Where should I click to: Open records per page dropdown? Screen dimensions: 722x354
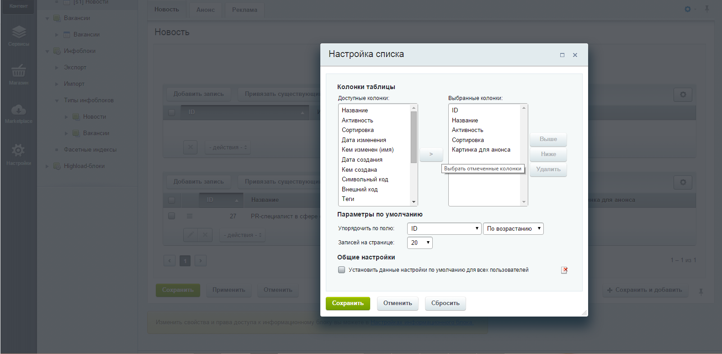point(419,243)
